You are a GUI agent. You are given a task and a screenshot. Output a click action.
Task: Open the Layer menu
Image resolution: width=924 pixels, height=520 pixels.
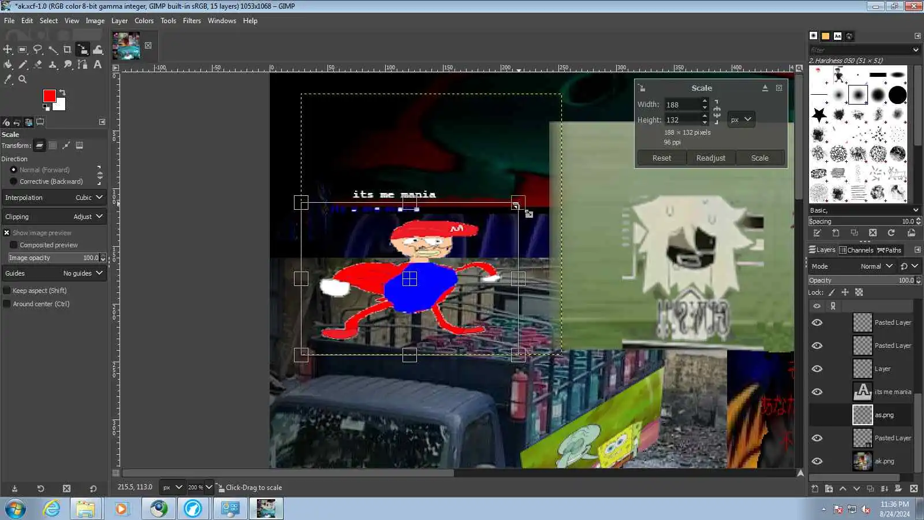tap(119, 21)
